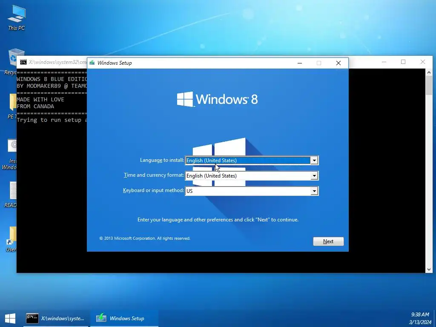436x327 pixels.
Task: Click the FROM CANADA console line
Action: [x=35, y=106]
